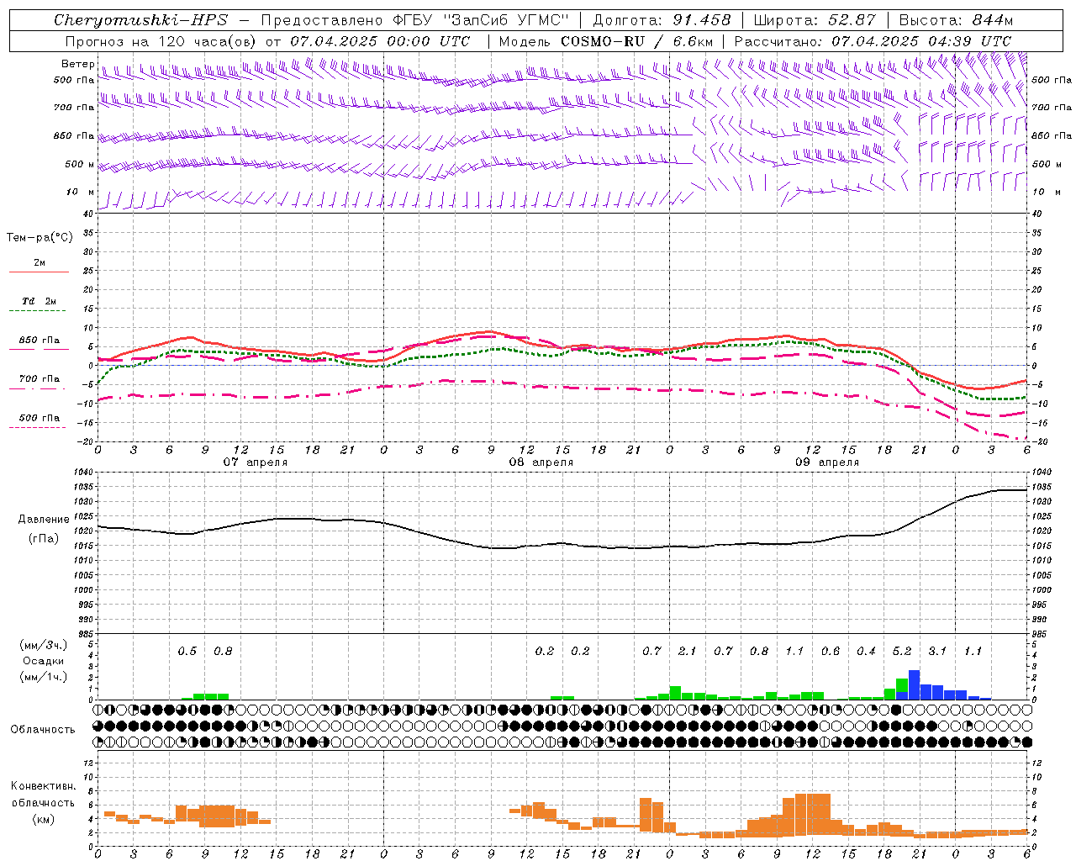
Task: Click the (мм/1ч.) units label
Action: 43,677
